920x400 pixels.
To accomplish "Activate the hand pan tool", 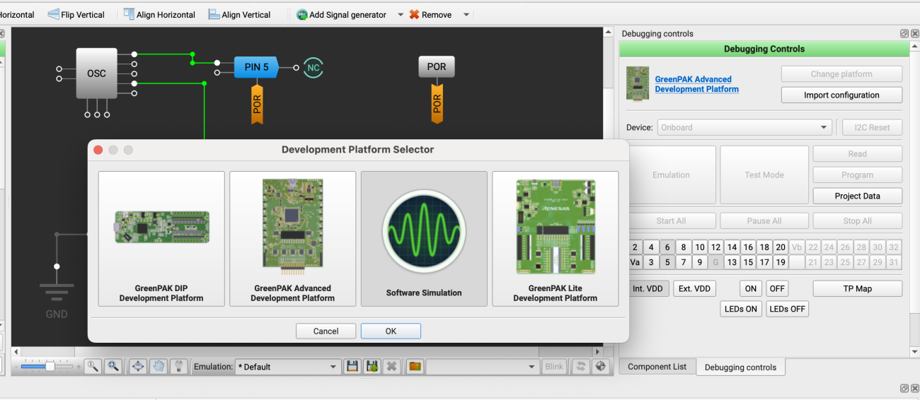I will [159, 366].
